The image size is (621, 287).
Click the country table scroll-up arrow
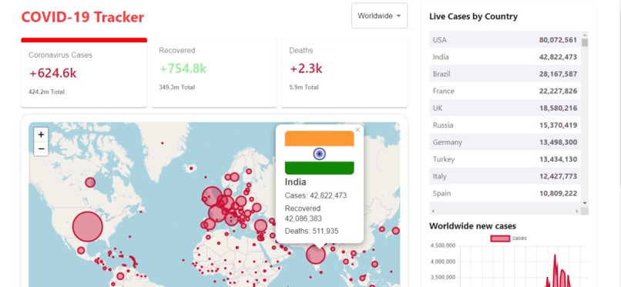585,35
